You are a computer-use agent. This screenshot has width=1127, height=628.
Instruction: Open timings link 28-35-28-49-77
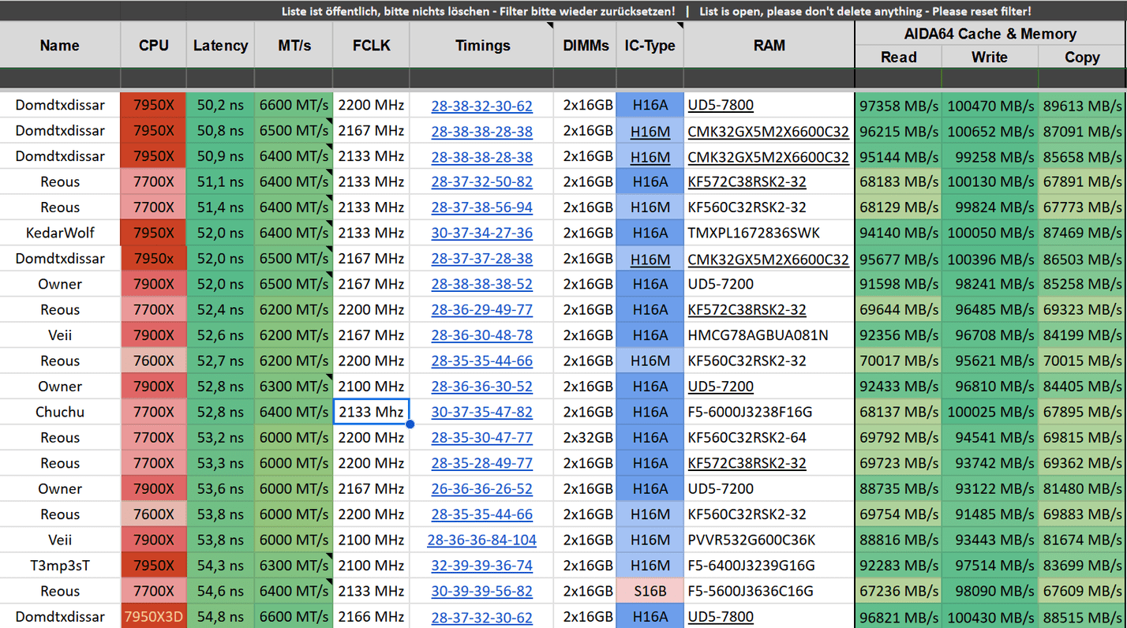coord(481,464)
